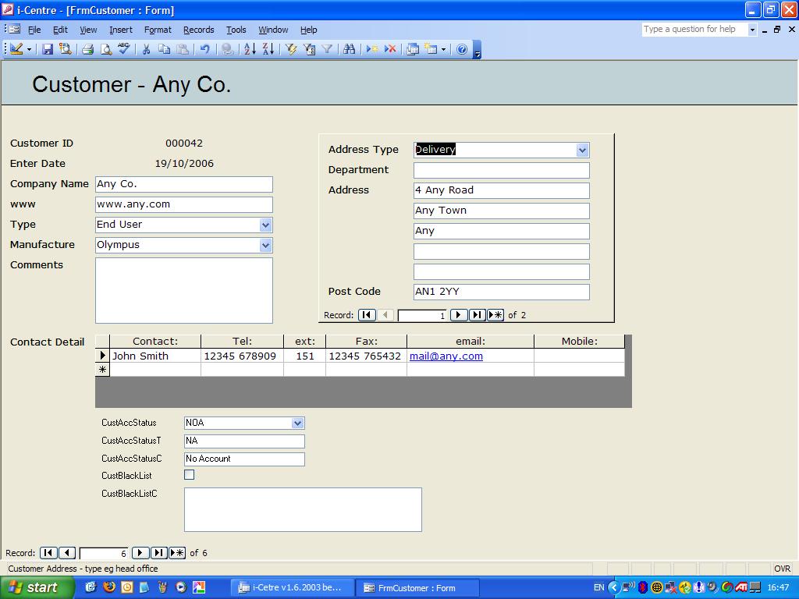Open Find with binoculars icon
Viewport: 799px width, 599px height.
(349, 49)
